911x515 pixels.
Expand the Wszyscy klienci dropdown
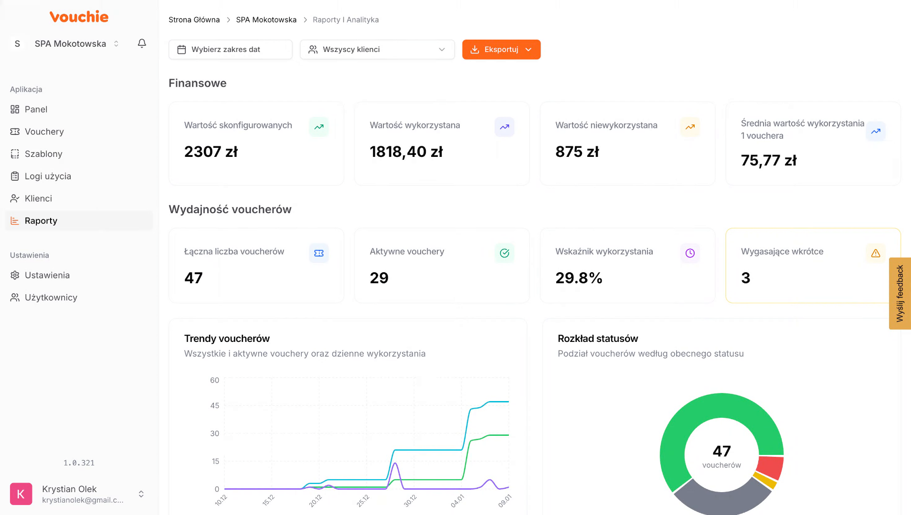(377, 50)
